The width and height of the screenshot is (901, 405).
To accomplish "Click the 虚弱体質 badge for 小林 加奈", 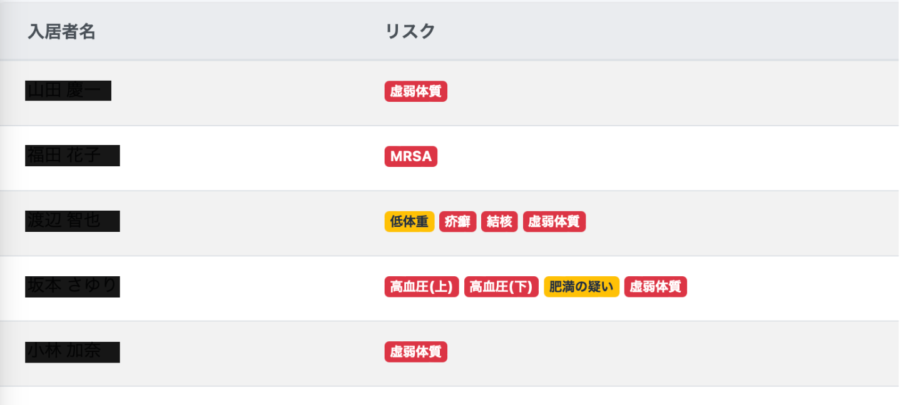I will (415, 352).
